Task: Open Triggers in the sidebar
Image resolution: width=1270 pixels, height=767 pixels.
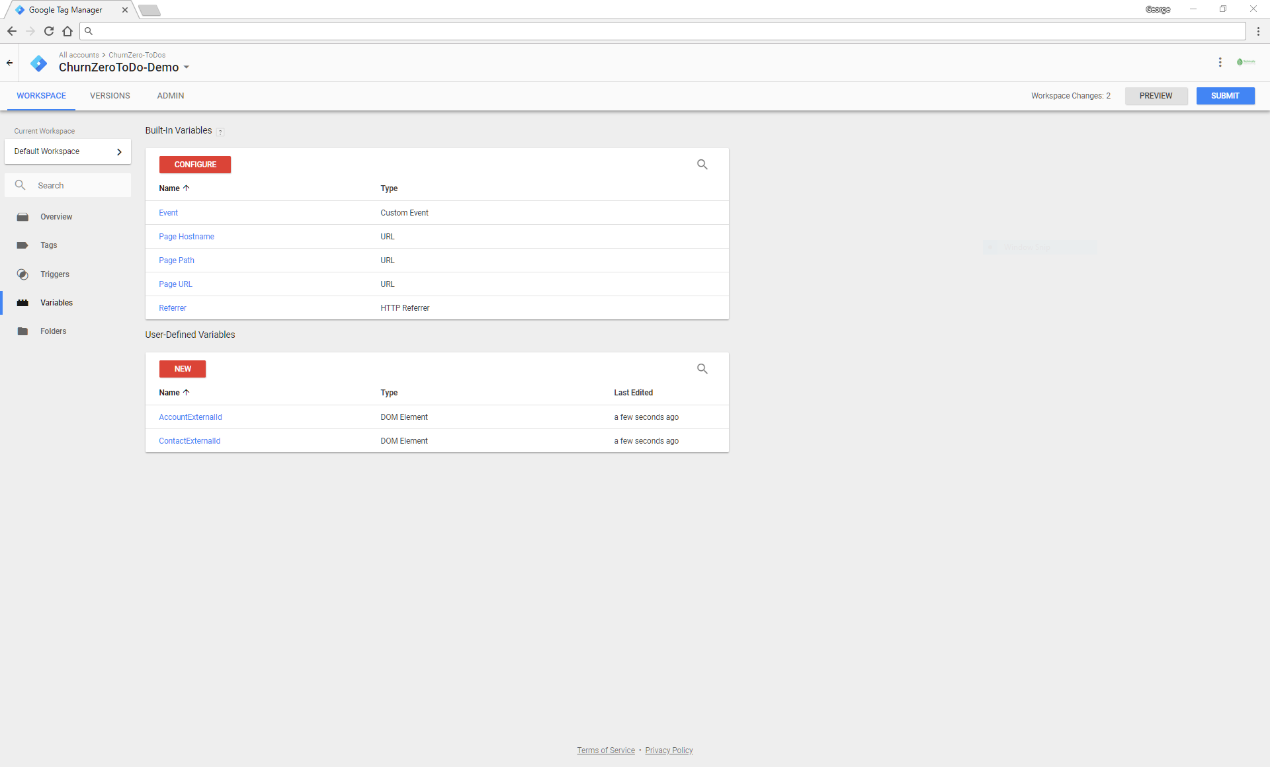Action: click(55, 274)
